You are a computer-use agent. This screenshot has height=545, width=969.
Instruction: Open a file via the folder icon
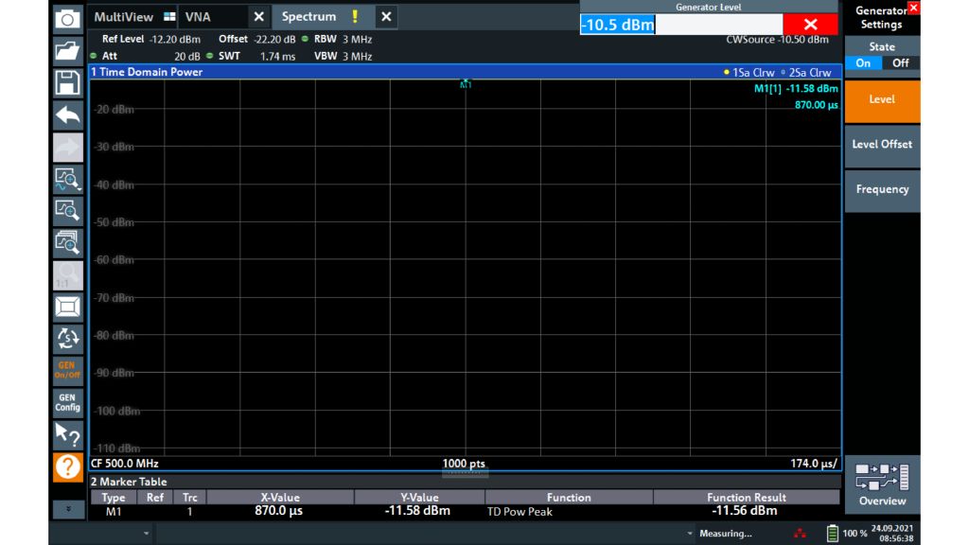pos(66,52)
